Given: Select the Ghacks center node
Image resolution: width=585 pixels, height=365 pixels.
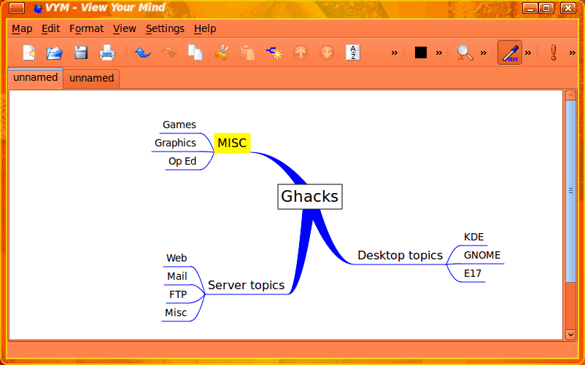Looking at the screenshot, I should pos(310,197).
